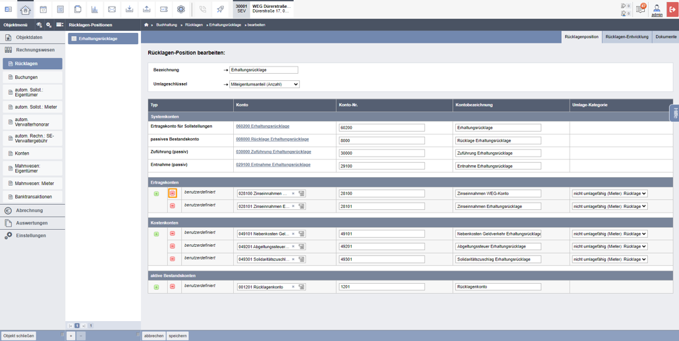
Task: Click the settings gear icon in toolbar
Action: [181, 9]
